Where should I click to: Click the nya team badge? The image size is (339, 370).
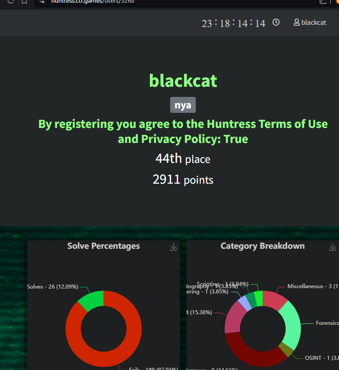click(183, 105)
